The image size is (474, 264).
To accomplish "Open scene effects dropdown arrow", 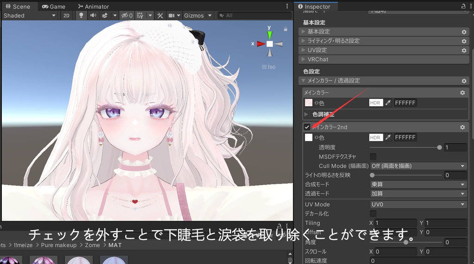I will (x=115, y=15).
